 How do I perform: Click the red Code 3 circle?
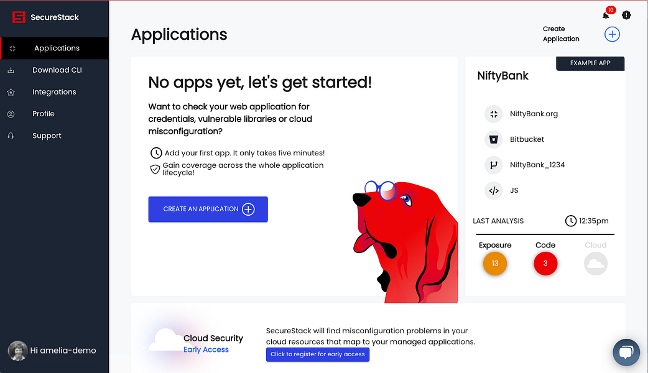pyautogui.click(x=545, y=264)
